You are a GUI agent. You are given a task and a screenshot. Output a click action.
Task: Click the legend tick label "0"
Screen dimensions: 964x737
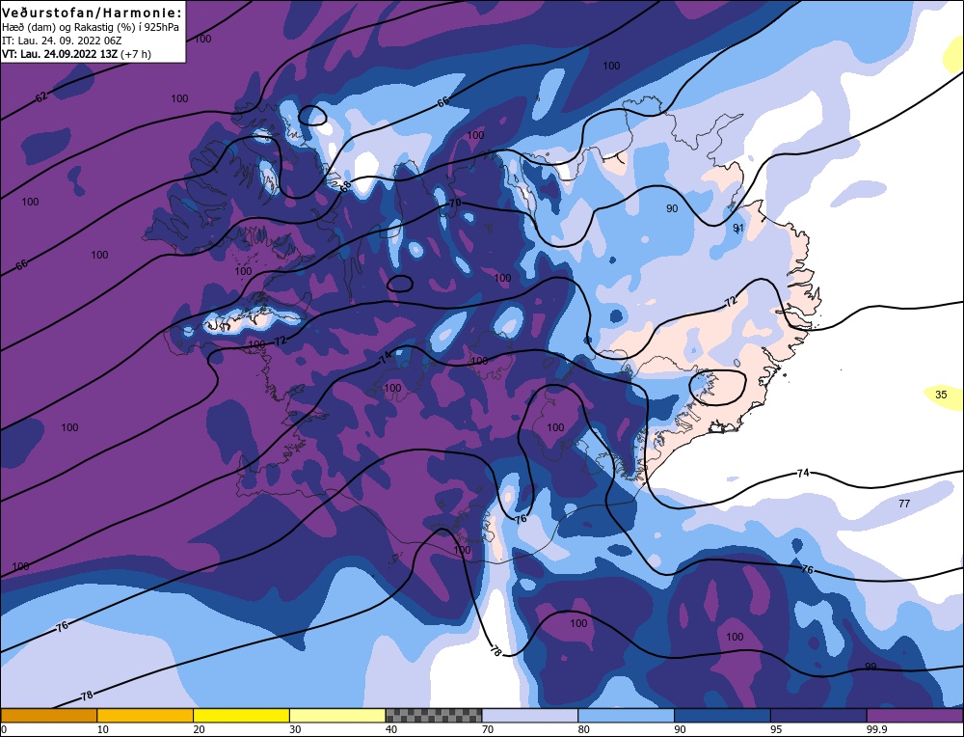(4, 729)
